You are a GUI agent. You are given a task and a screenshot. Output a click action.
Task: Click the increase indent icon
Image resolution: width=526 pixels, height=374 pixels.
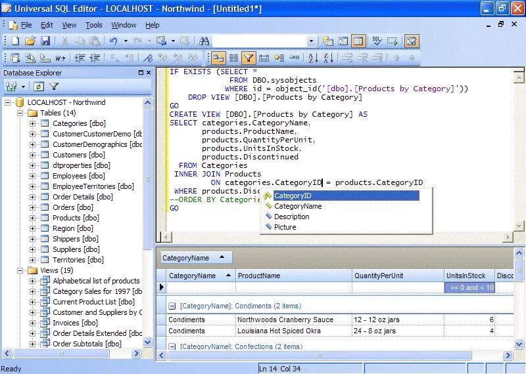80,58
